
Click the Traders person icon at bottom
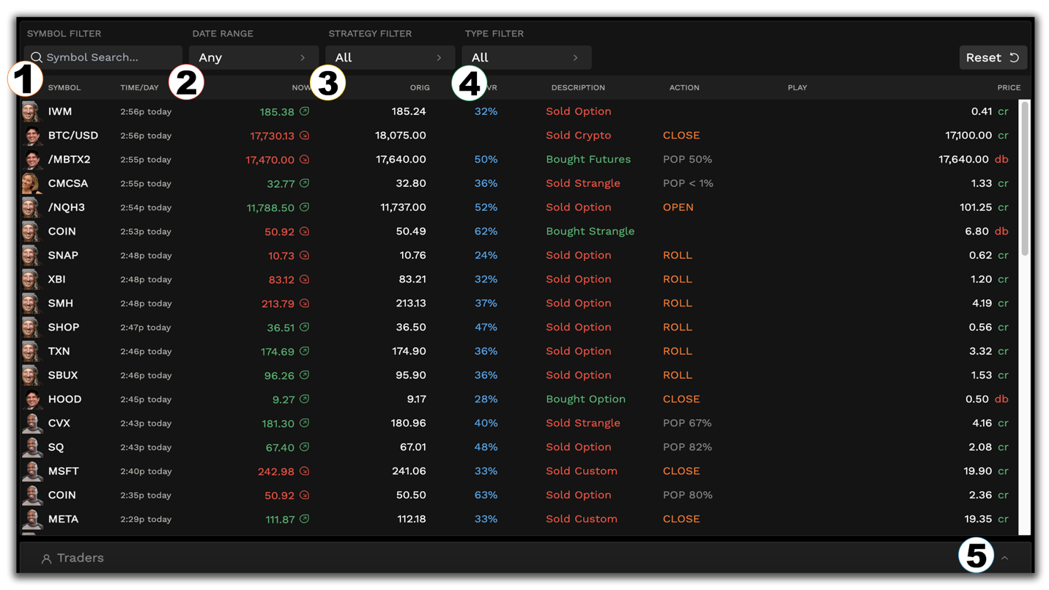point(45,558)
